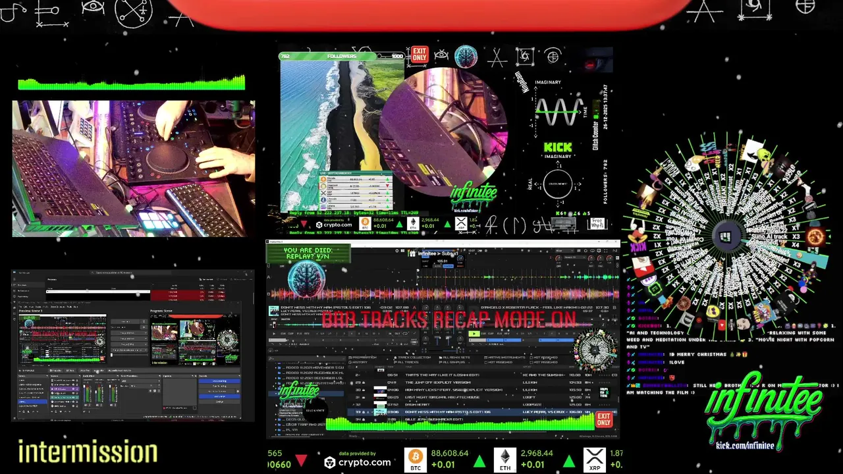Open the Tools menu in OBS
Screen dimensions: 843x474
tap(69, 307)
